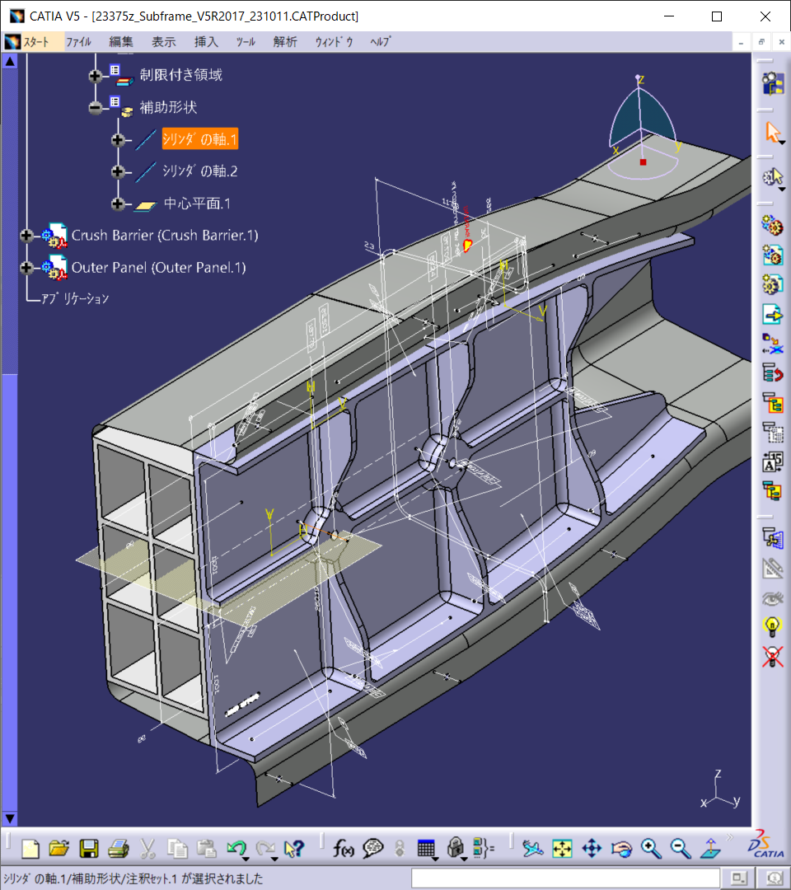
Task: Collapse the 補助形状 tree node
Action: click(x=96, y=107)
